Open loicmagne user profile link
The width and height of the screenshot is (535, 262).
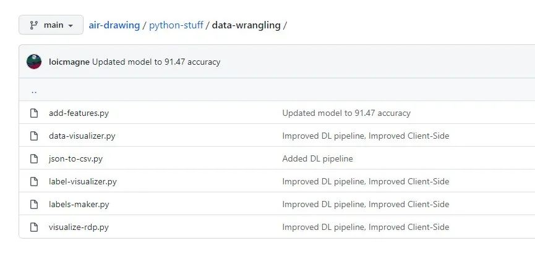69,62
